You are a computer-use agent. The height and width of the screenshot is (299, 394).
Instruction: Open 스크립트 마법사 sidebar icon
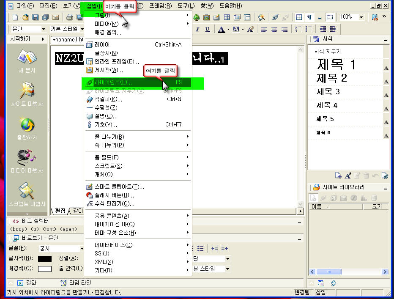[26, 190]
